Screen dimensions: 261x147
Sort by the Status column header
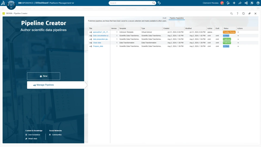click(x=229, y=28)
